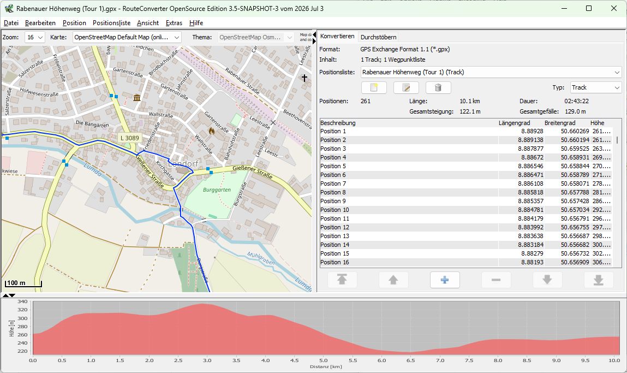Click the rename position list icon

(406, 87)
